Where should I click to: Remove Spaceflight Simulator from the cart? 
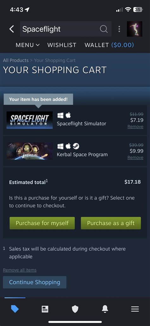point(135,127)
